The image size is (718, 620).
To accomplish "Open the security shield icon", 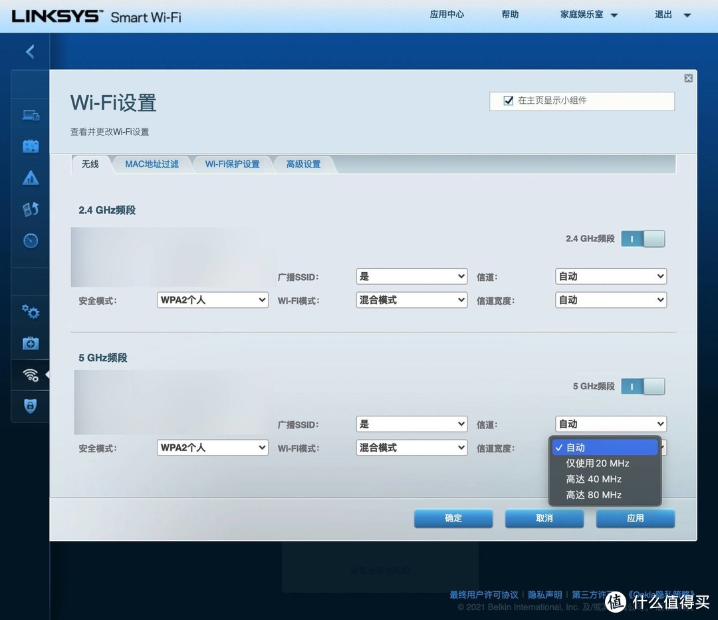I will tap(30, 406).
